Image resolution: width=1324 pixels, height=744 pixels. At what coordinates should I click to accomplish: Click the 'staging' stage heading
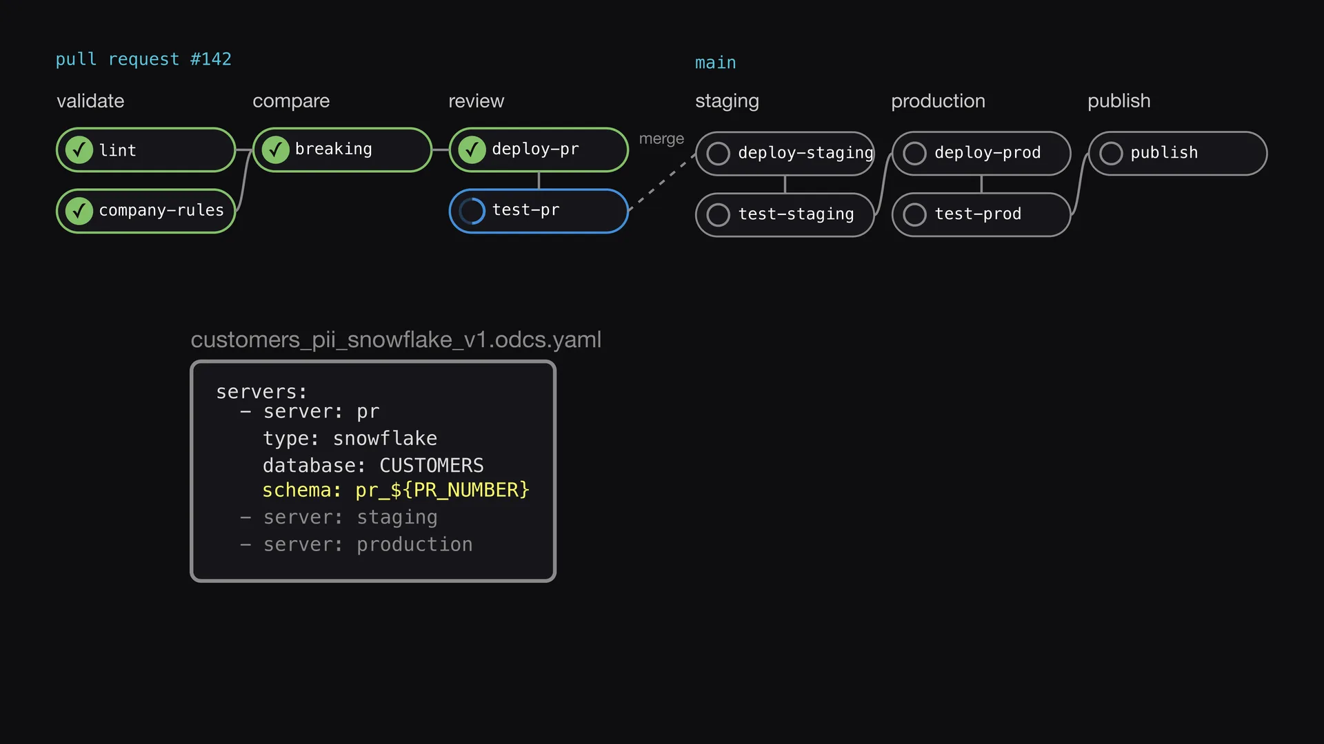(x=727, y=101)
